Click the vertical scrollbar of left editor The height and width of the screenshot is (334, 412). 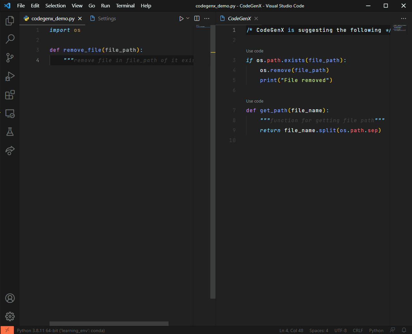(213, 162)
